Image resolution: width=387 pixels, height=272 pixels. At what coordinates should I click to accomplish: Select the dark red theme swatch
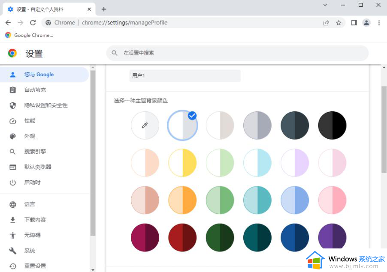(x=183, y=237)
